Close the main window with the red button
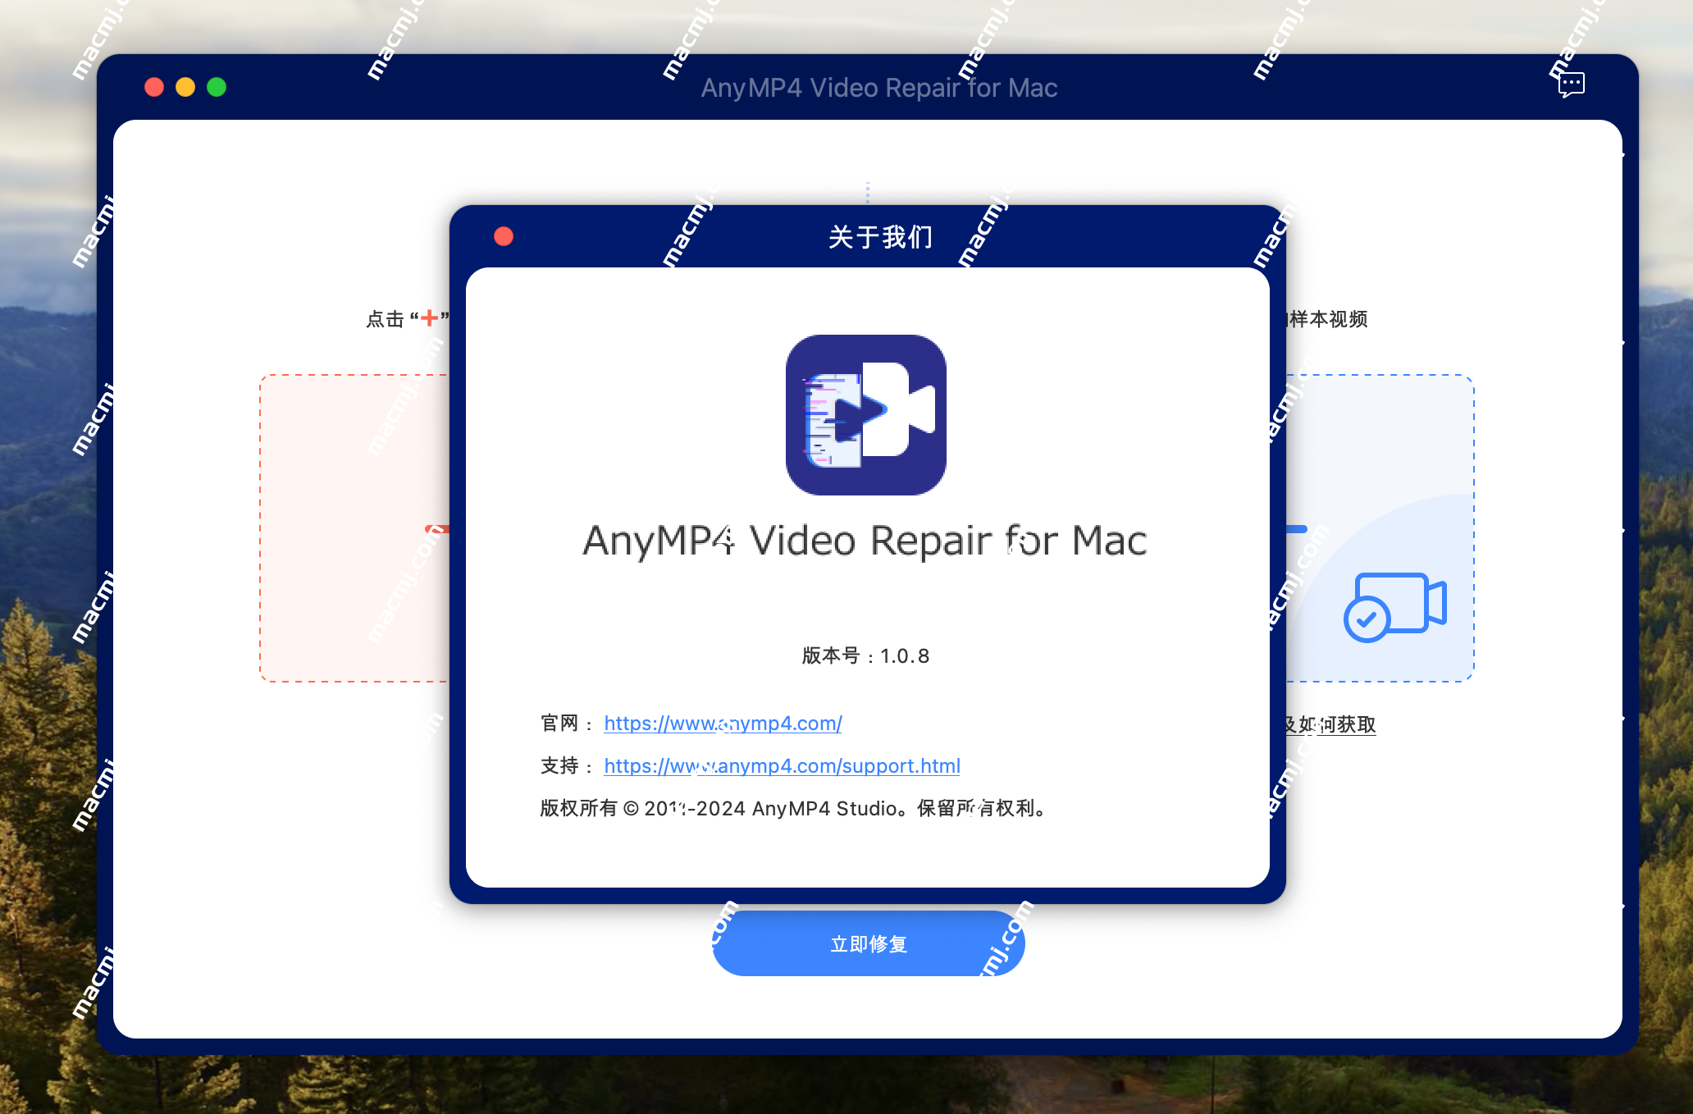 (154, 87)
